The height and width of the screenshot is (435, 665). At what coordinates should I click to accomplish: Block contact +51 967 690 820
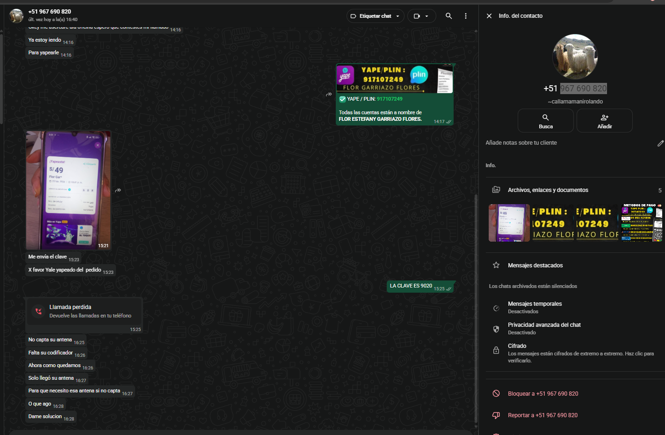542,394
